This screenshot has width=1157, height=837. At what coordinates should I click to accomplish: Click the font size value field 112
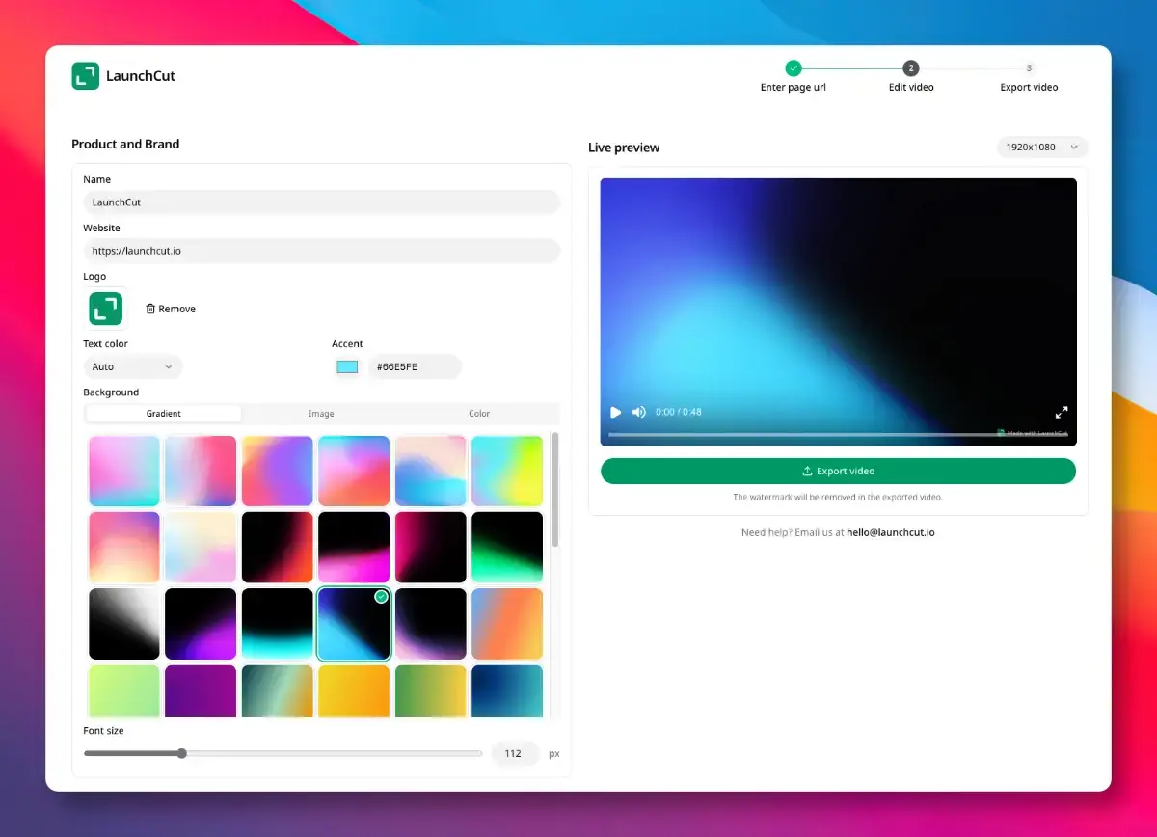pyautogui.click(x=513, y=753)
